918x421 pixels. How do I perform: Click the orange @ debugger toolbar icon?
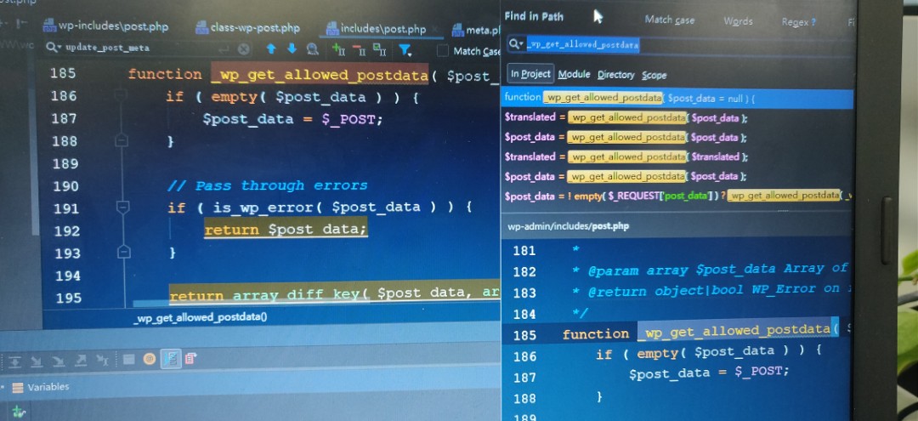(150, 359)
